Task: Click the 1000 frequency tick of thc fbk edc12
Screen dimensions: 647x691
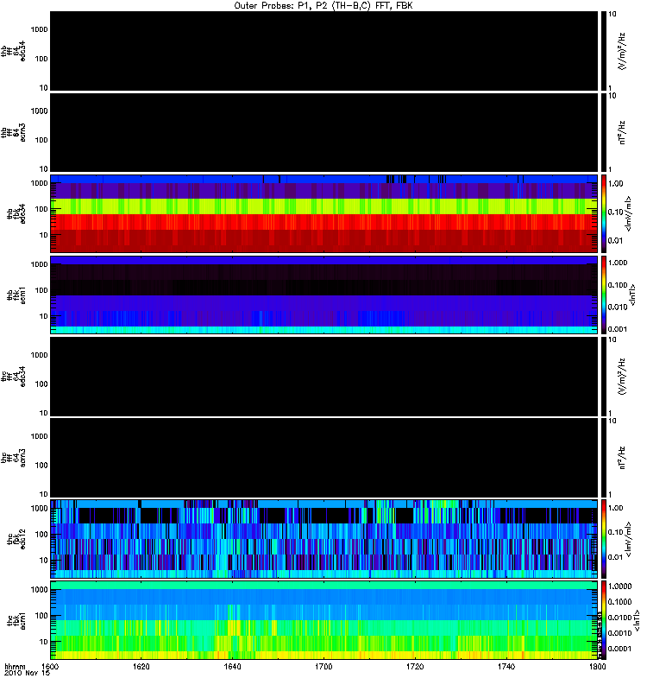Action: [39, 508]
